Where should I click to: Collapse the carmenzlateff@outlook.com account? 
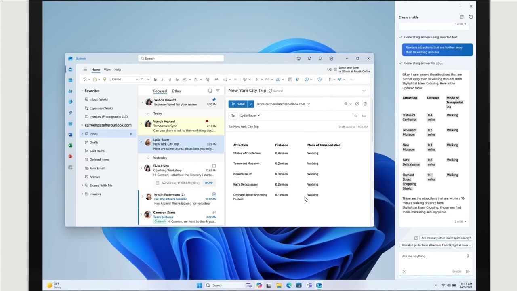click(x=82, y=125)
